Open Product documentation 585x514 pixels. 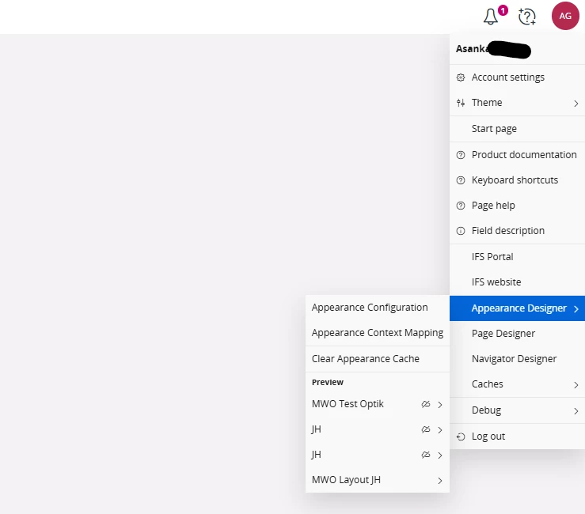pos(517,155)
